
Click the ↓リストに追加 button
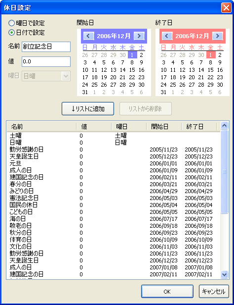[88, 109]
